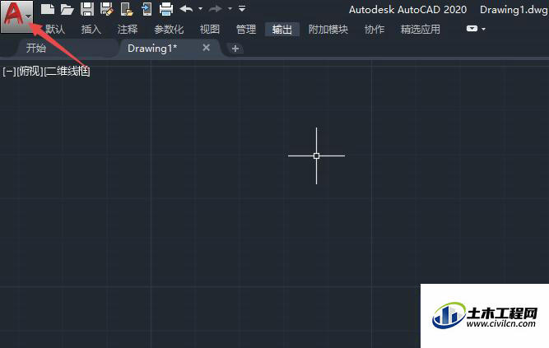Open the 附加模块 ribbon tab

pos(328,30)
